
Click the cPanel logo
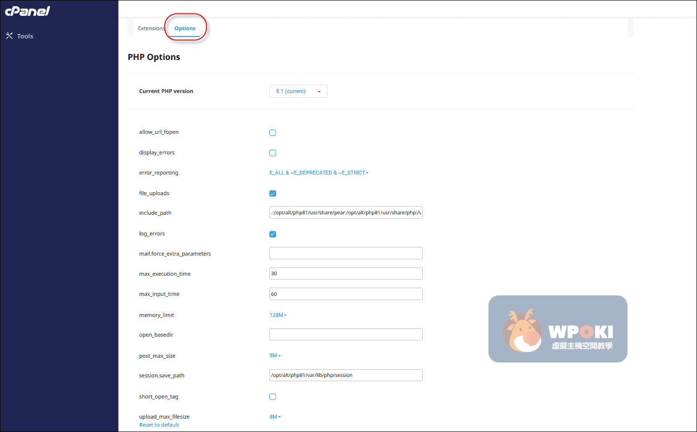pos(27,11)
